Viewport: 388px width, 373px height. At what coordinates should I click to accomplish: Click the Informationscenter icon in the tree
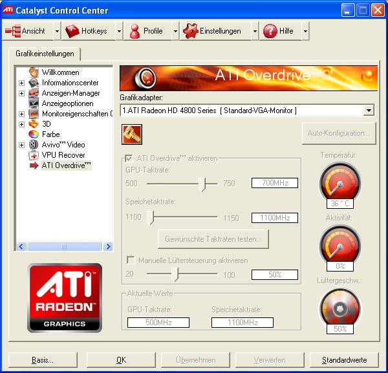click(x=34, y=83)
